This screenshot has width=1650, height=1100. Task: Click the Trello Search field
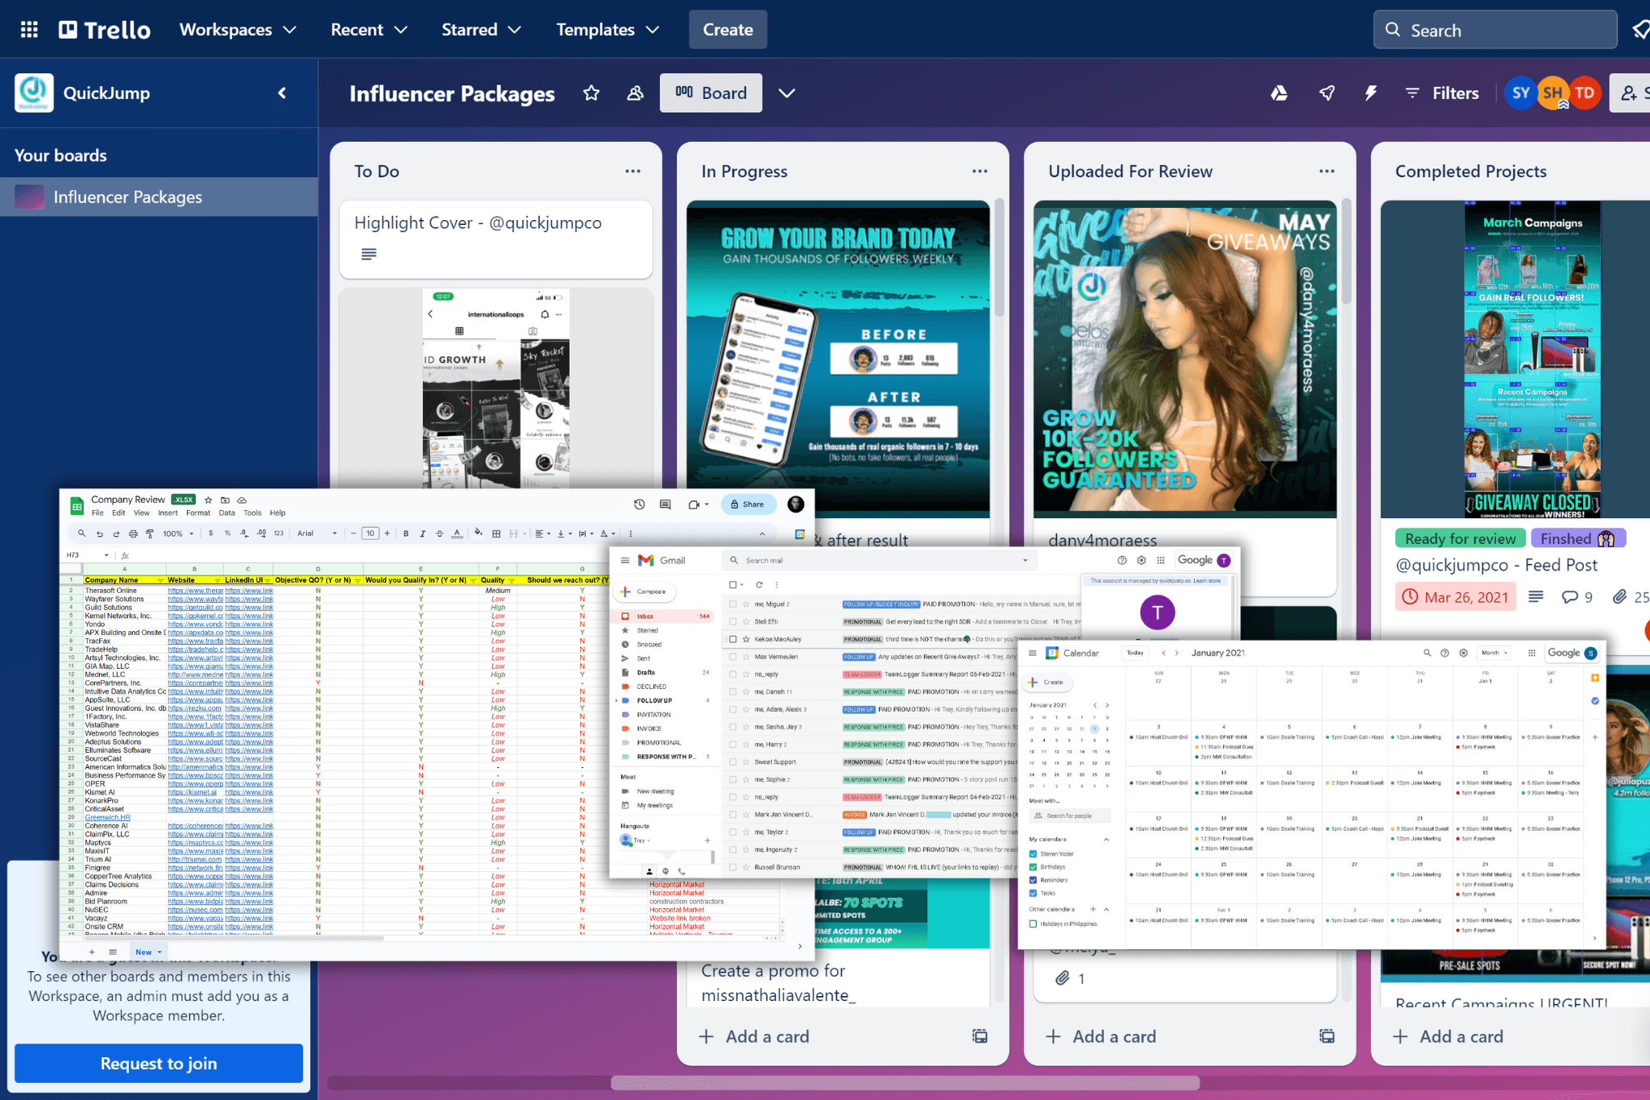pos(1495,30)
